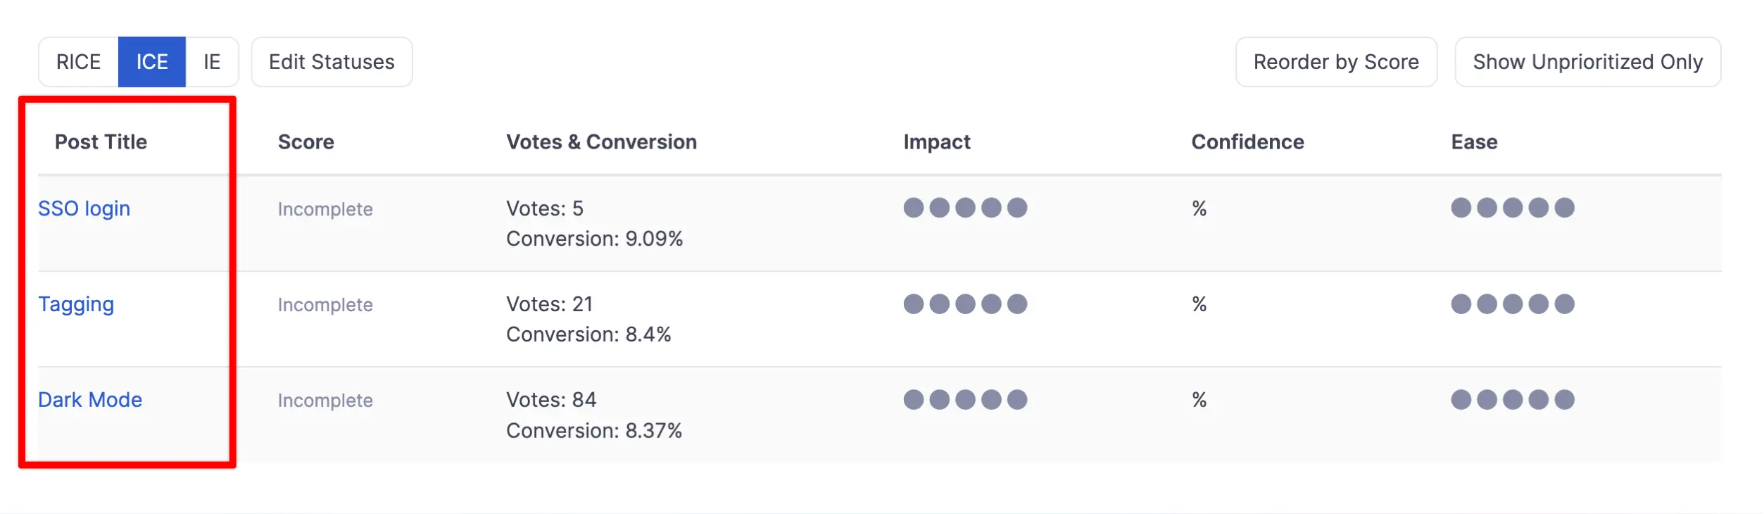The width and height of the screenshot is (1764, 514).
Task: Switch to the RICE scoring tab
Action: tap(78, 62)
